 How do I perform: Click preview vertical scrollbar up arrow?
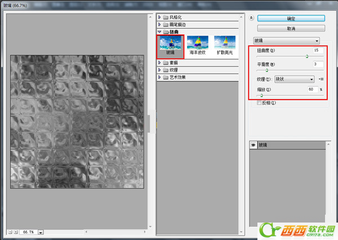150,16
